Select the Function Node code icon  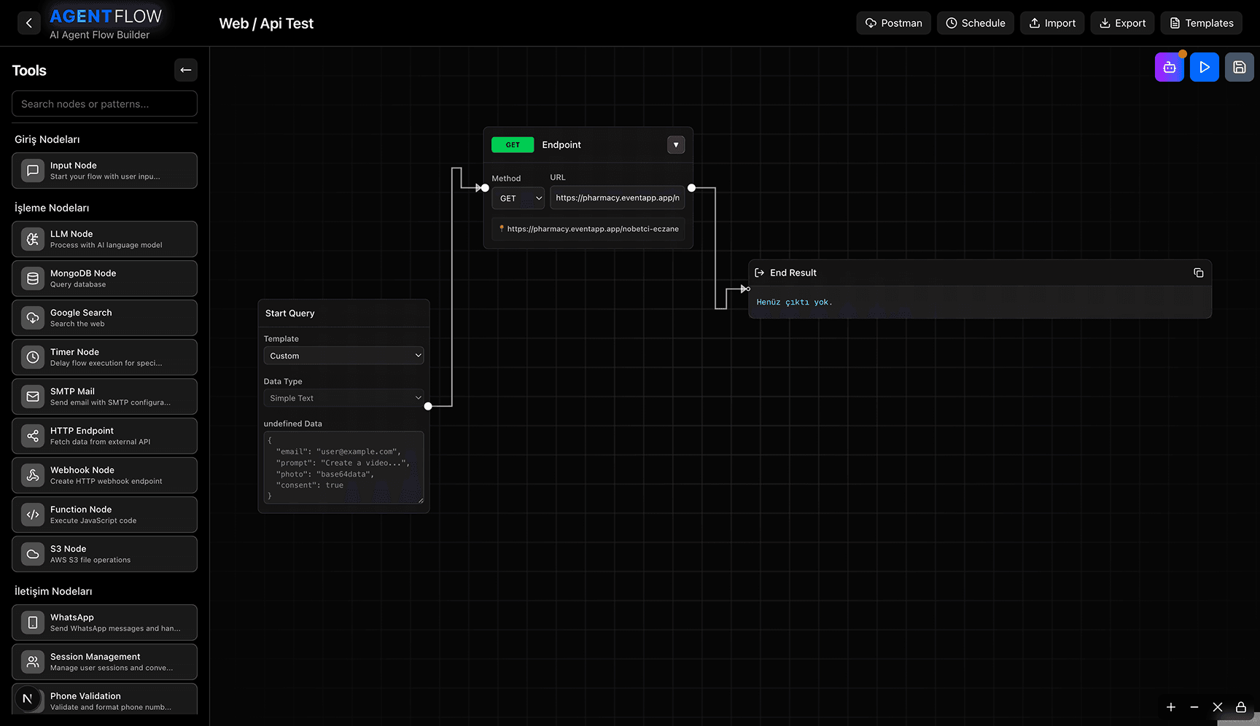click(x=33, y=515)
